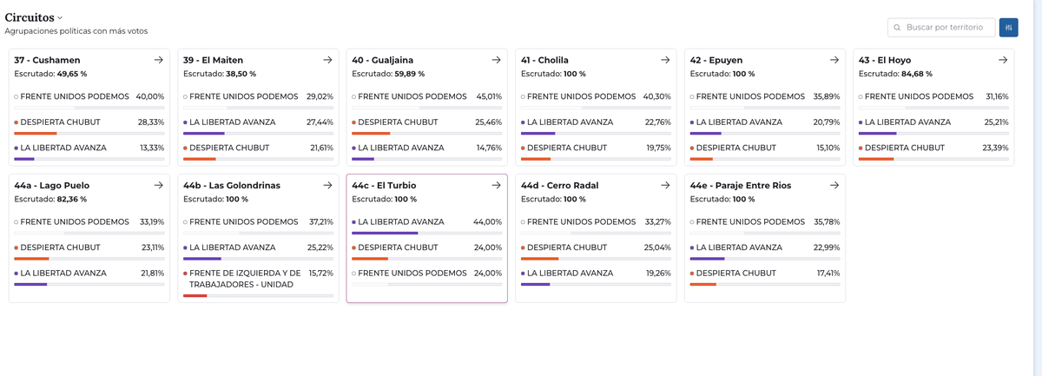Open arrow on 40 - Gualjaina card
Image resolution: width=1042 pixels, height=376 pixels.
pos(497,60)
